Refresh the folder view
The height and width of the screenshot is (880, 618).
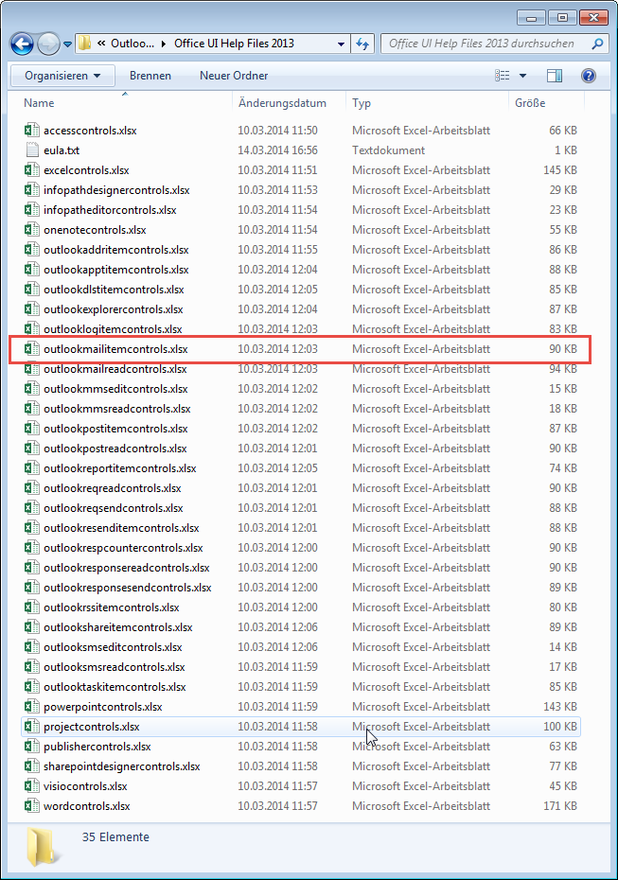click(x=362, y=44)
